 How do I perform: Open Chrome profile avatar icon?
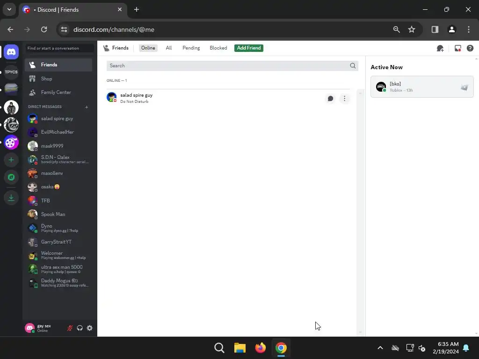point(451,29)
